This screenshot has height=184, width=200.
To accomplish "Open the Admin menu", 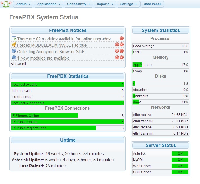I will click(x=23, y=4).
